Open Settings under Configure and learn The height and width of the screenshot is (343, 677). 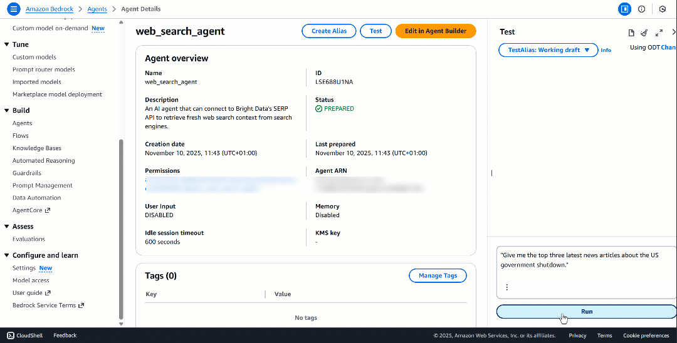pos(24,268)
